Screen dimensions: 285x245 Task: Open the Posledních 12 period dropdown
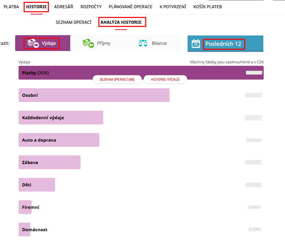point(223,44)
